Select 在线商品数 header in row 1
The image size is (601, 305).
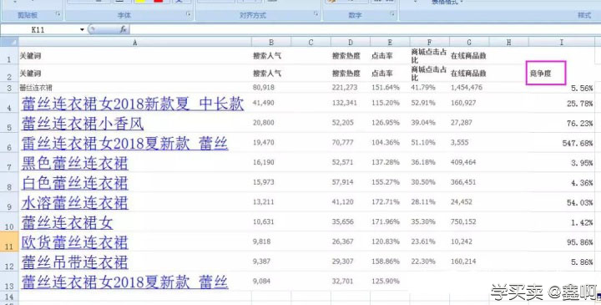point(468,56)
